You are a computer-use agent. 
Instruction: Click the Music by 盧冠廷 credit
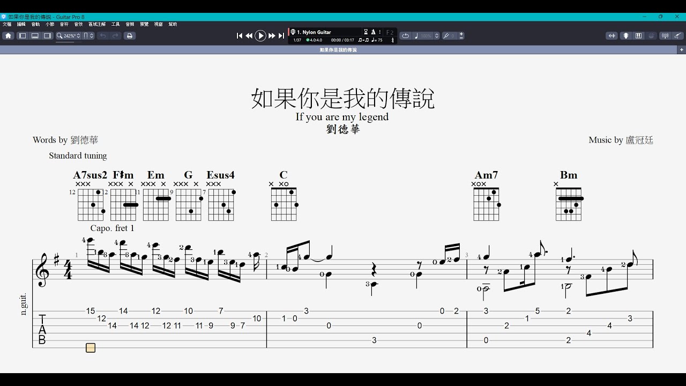pyautogui.click(x=621, y=140)
